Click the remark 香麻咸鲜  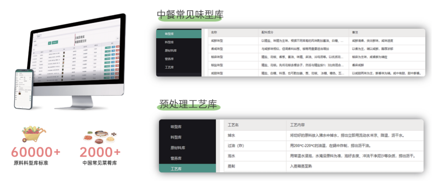point(358,65)
